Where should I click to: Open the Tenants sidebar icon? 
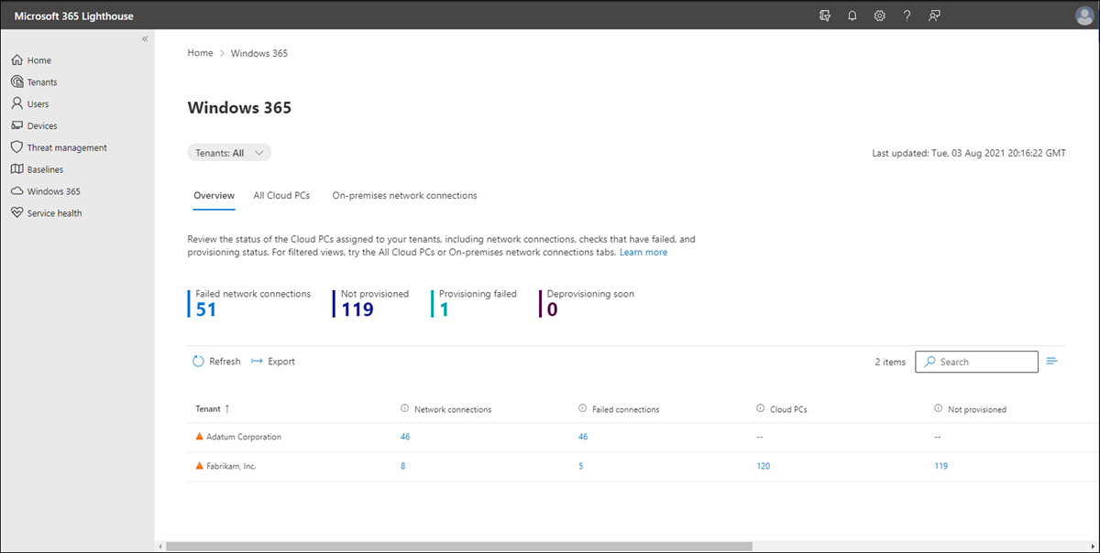pos(16,82)
